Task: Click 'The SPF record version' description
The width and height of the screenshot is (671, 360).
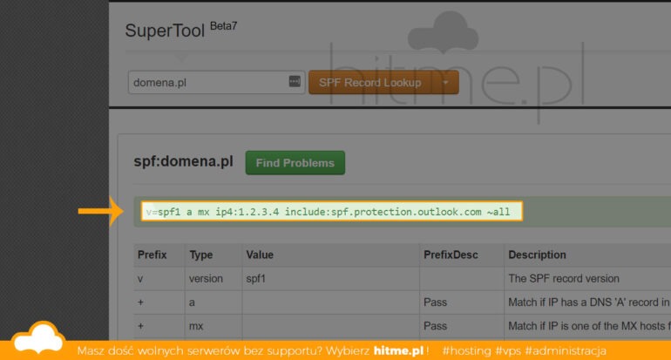Action: tap(564, 279)
